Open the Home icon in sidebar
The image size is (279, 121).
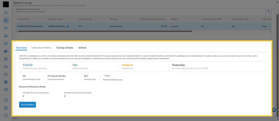6,13
